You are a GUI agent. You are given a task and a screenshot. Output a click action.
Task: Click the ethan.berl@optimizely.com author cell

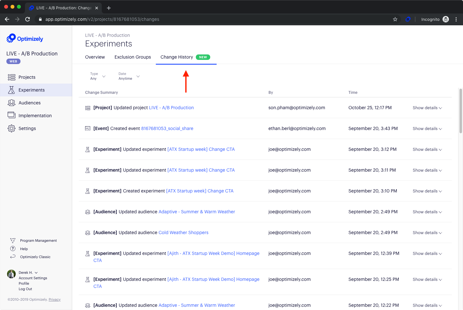[x=297, y=128]
